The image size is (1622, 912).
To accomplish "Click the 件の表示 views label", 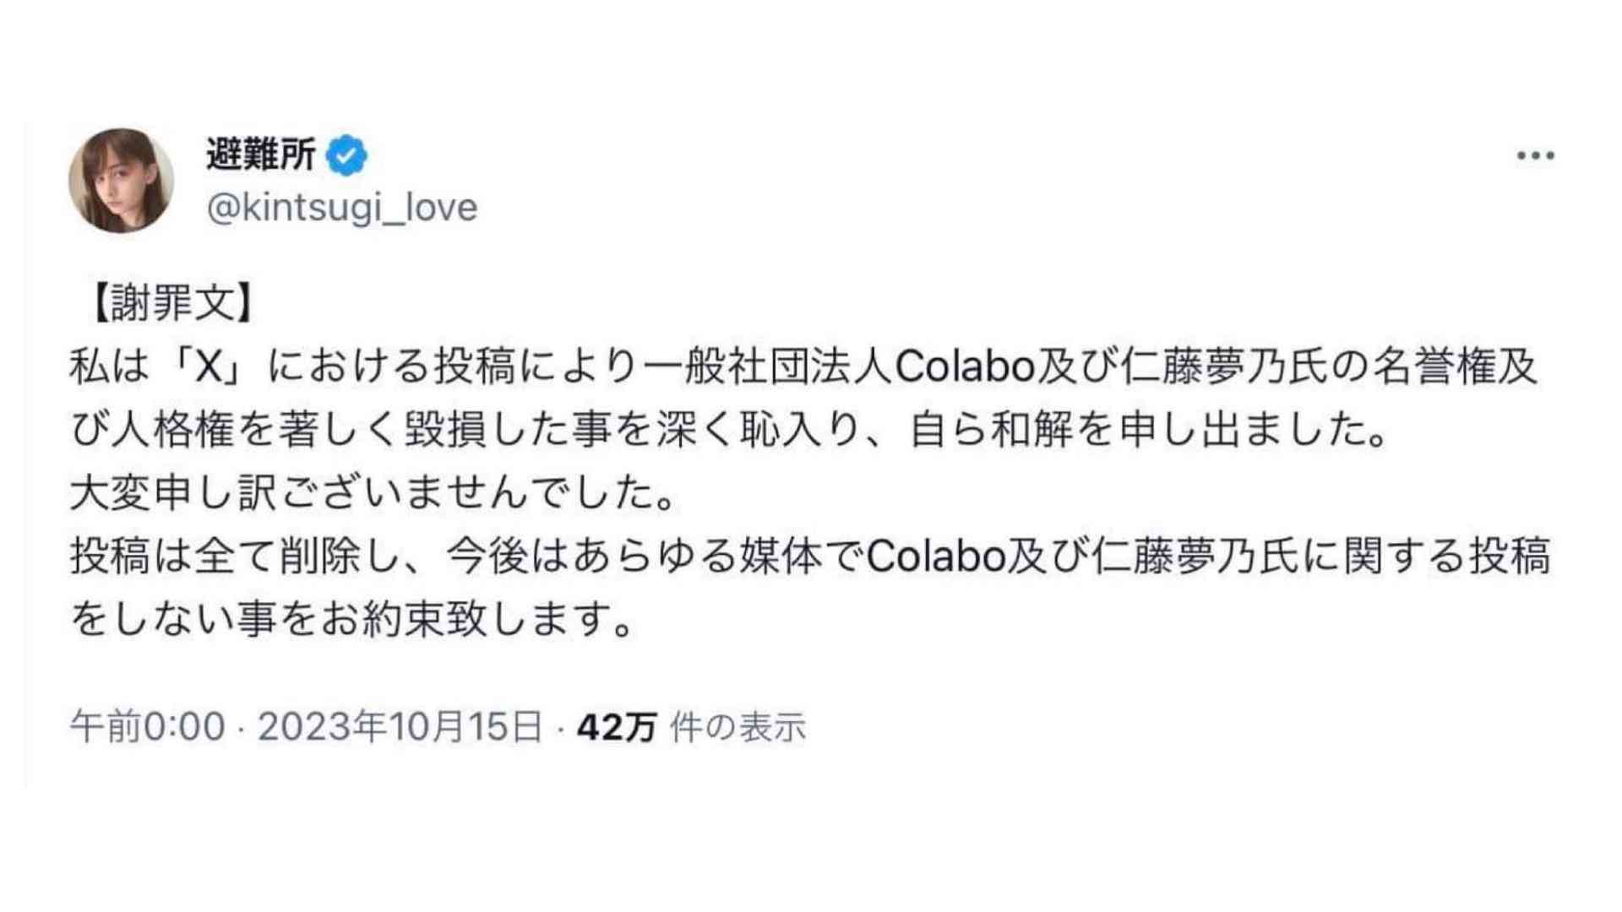I will click(x=738, y=727).
